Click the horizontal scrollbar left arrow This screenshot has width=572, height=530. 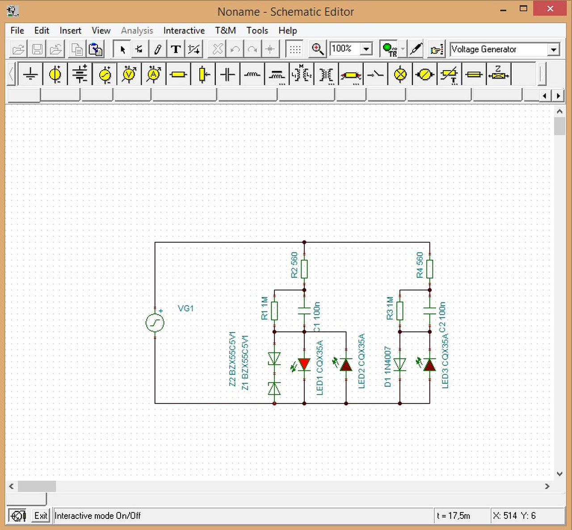(x=12, y=486)
